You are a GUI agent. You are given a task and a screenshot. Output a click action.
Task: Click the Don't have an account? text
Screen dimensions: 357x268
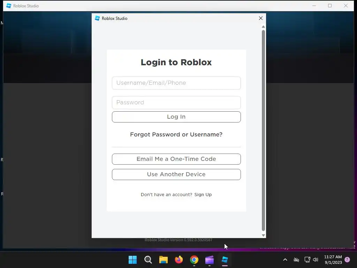[x=166, y=195]
